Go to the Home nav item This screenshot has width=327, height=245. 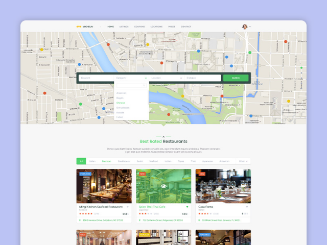pyautogui.click(x=110, y=27)
